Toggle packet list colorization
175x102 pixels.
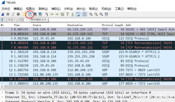[x=84, y=14]
